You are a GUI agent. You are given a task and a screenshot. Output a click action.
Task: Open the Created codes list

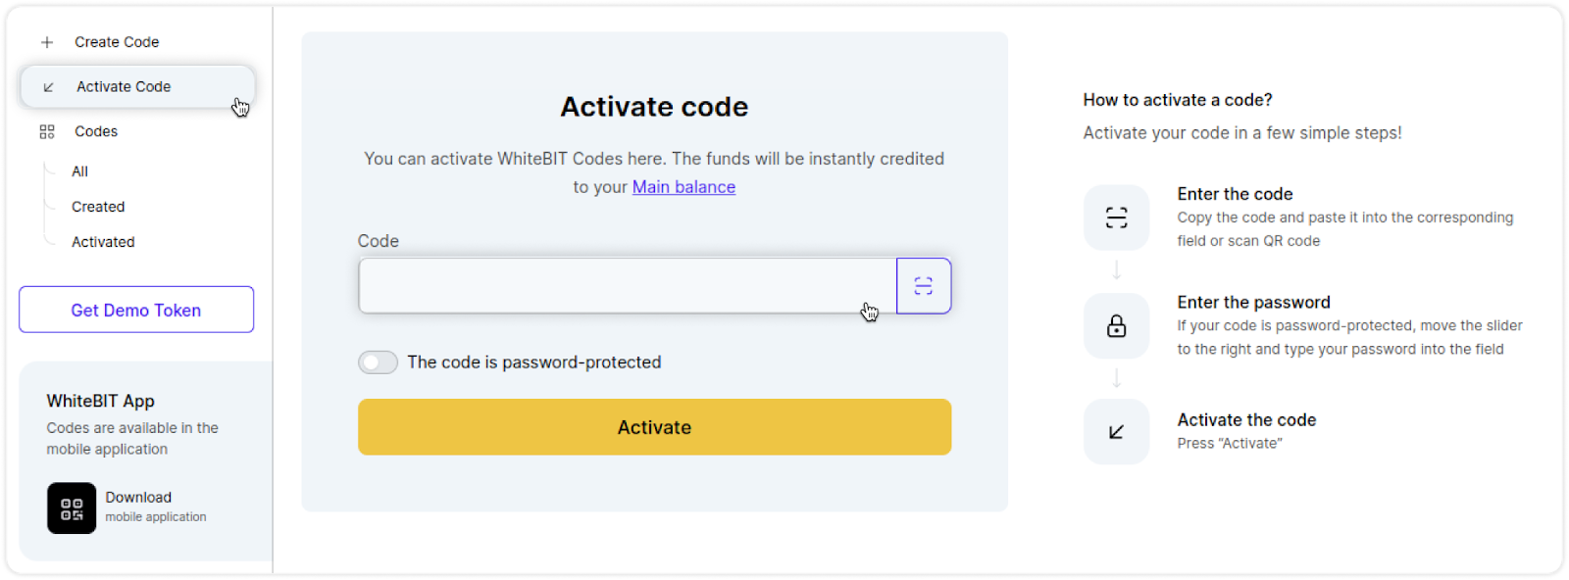coord(98,207)
